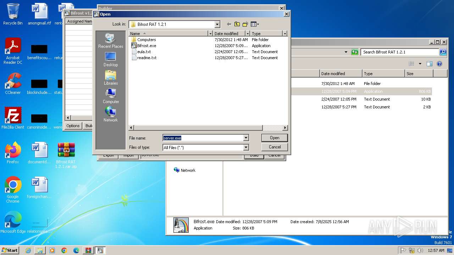Select the Explorer row sized 10 KB
This screenshot has width=454, height=255.
click(361, 99)
